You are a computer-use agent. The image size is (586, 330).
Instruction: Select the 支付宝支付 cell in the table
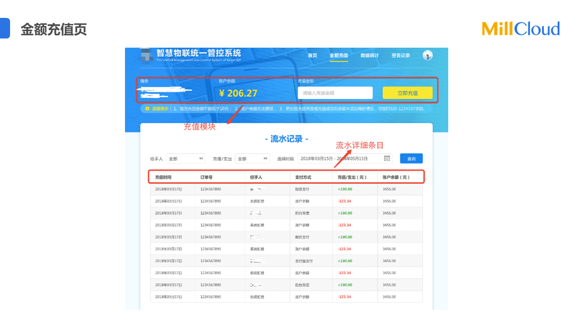(x=303, y=261)
